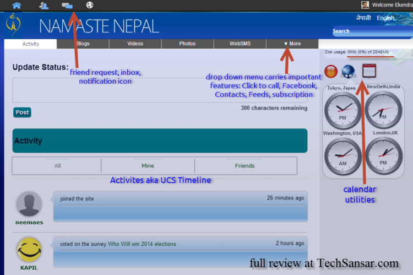The height and width of the screenshot is (275, 413).
Task: Click '2 hours ago' timestamp
Action: click(290, 244)
